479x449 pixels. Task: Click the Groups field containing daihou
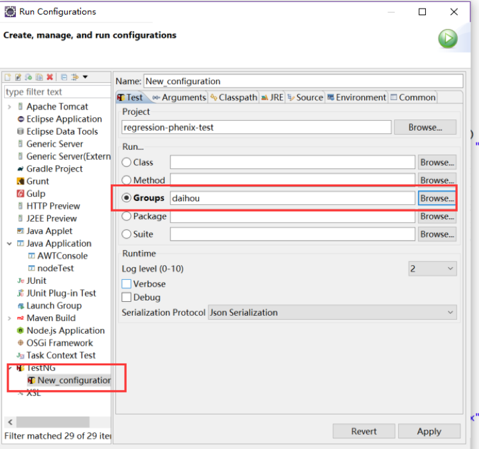[293, 198]
